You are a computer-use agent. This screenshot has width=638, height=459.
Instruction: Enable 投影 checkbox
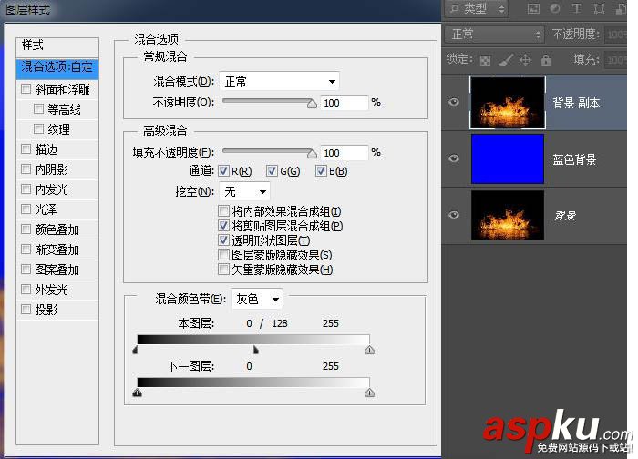tap(26, 309)
